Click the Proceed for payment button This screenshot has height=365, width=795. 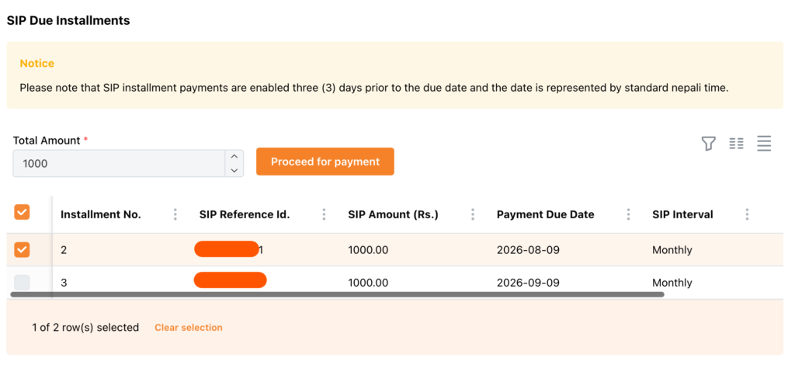pyautogui.click(x=325, y=162)
